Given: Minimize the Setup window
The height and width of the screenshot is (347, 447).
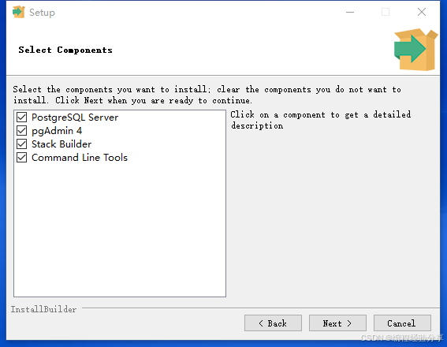Looking at the screenshot, I should click(x=350, y=12).
